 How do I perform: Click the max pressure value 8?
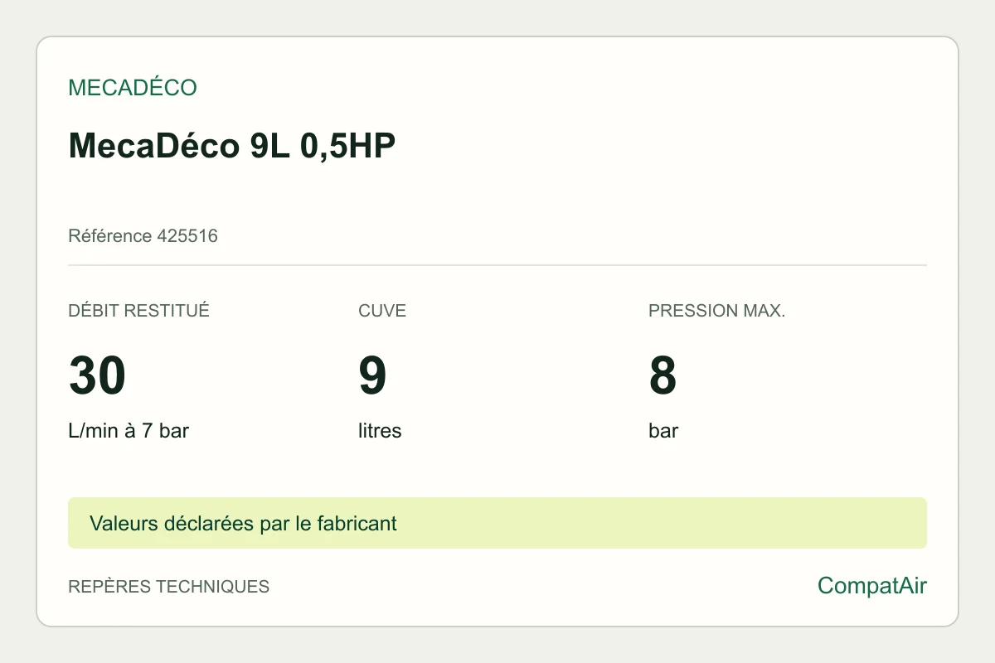click(x=663, y=375)
